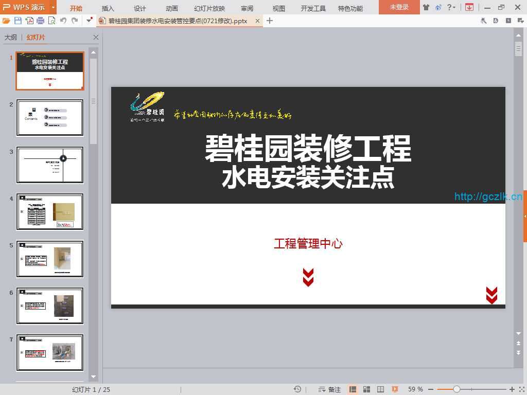Click the Print icon
Screen dimensions: 527x395
pos(40,21)
